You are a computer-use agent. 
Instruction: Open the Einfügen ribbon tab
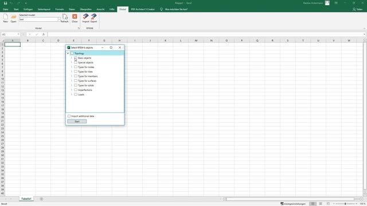point(28,9)
